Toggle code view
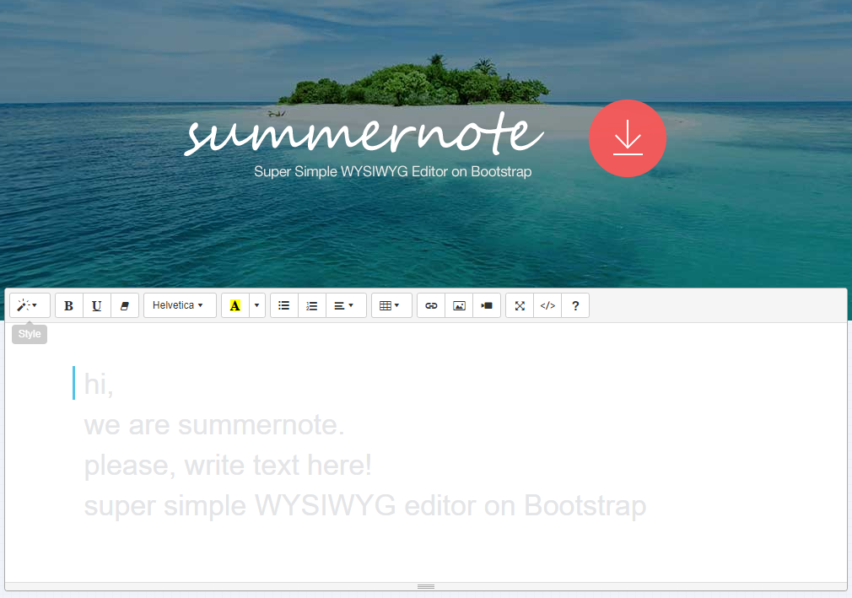The width and height of the screenshot is (852, 598). tap(547, 305)
